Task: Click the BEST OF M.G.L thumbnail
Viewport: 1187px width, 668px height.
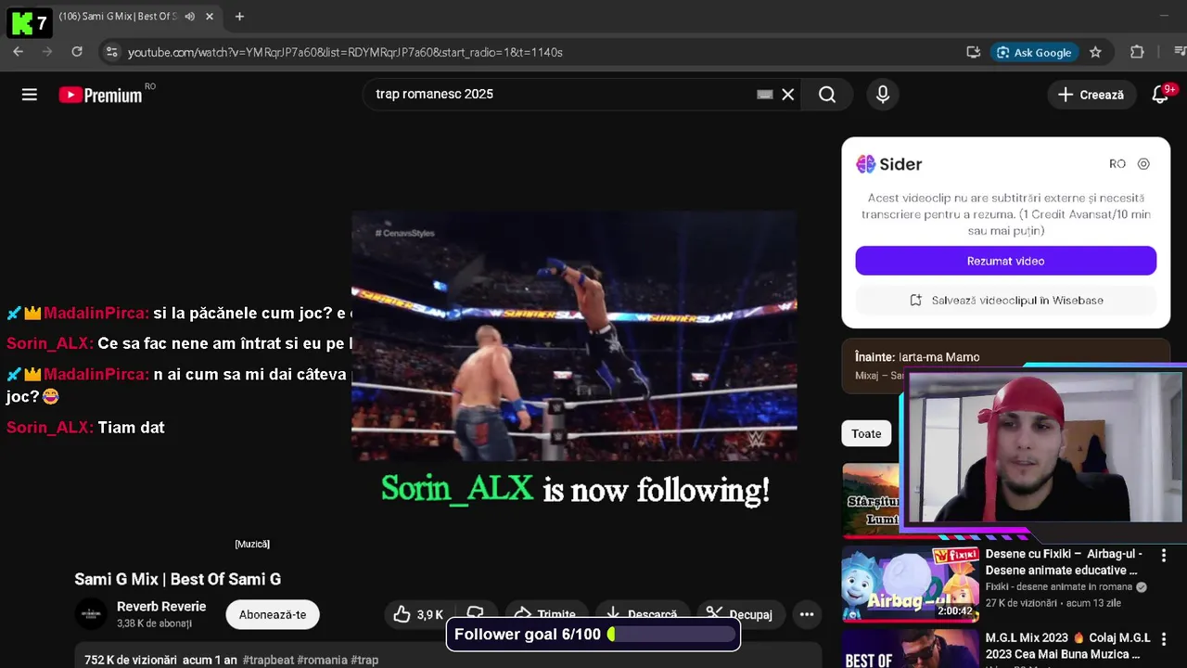Action: (910, 649)
